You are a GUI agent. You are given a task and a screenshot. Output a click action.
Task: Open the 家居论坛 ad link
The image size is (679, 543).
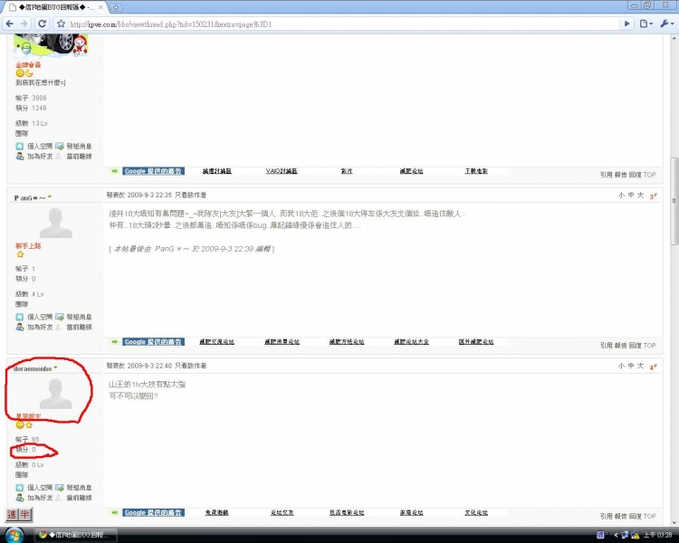[x=411, y=513]
